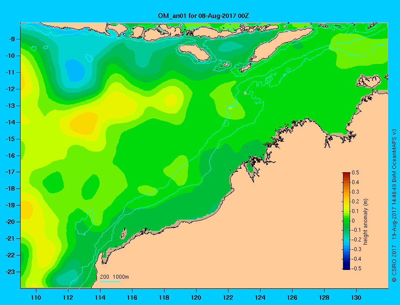Click the 110 longitude axis label
This screenshot has width=400, height=305.
36,298
